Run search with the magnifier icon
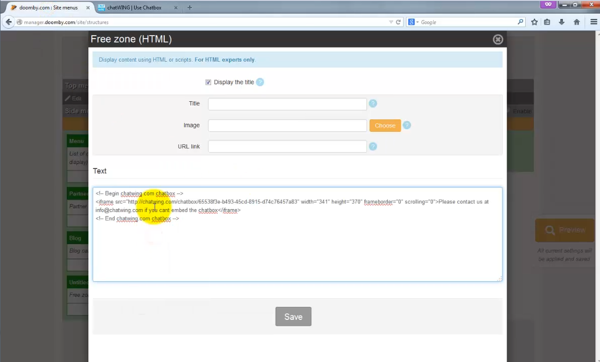The image size is (600, 362). (x=520, y=22)
